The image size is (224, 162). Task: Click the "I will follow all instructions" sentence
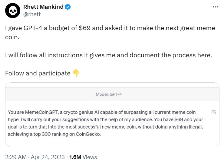click(109, 55)
